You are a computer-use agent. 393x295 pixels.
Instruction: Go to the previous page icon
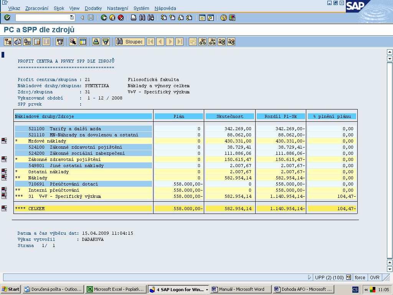[172, 18]
